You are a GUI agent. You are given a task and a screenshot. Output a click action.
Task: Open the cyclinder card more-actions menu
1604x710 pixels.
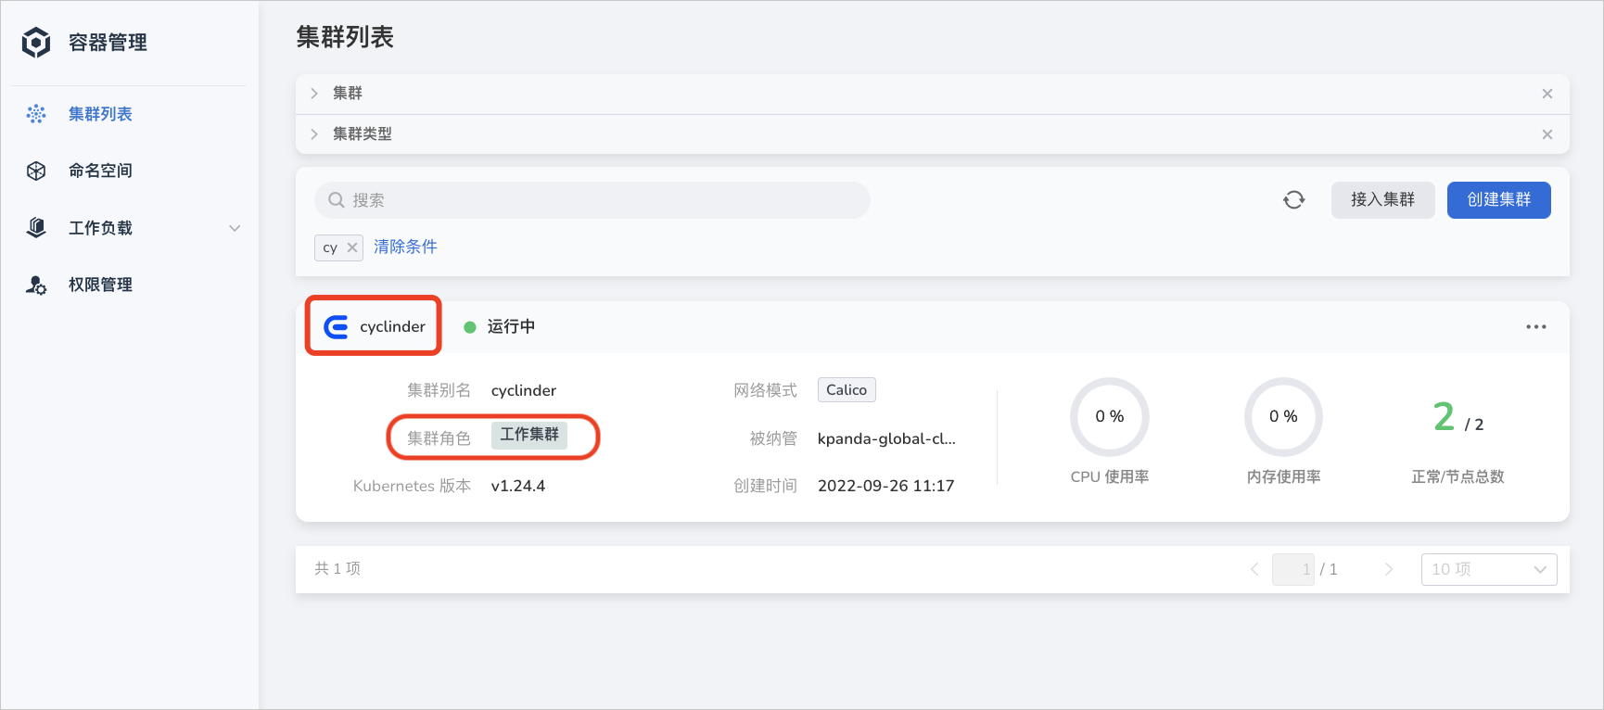1536,327
